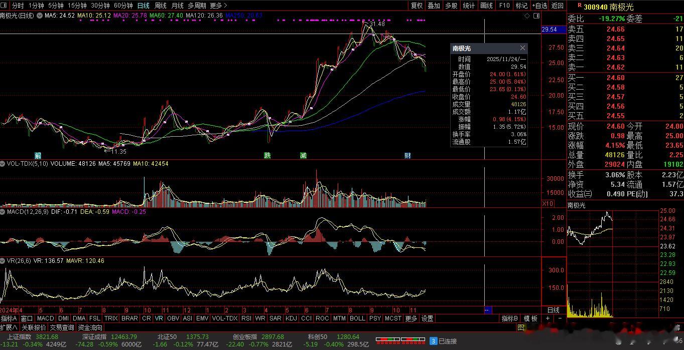Click the 叠加 overlay button

click(x=434, y=6)
